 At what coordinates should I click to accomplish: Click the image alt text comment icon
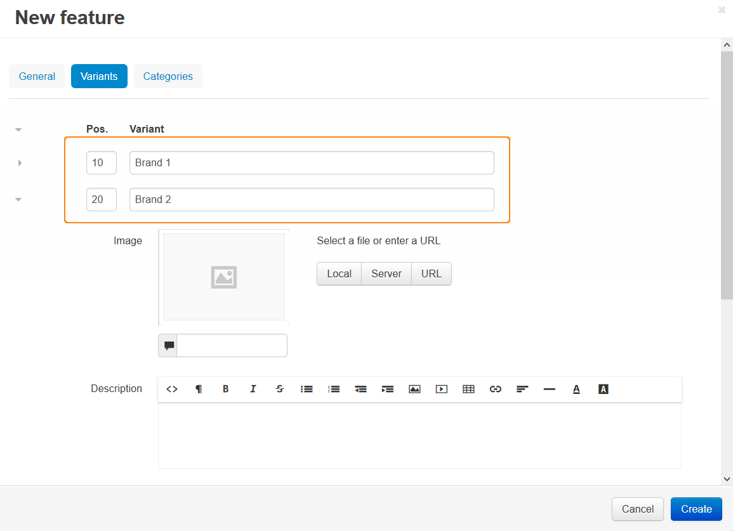[168, 345]
